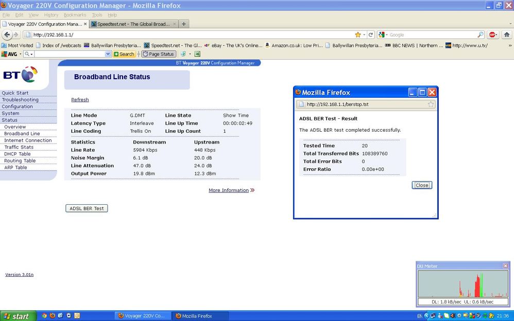This screenshot has height=321, width=514.
Task: Click the Google search input field
Action: pos(433,34)
